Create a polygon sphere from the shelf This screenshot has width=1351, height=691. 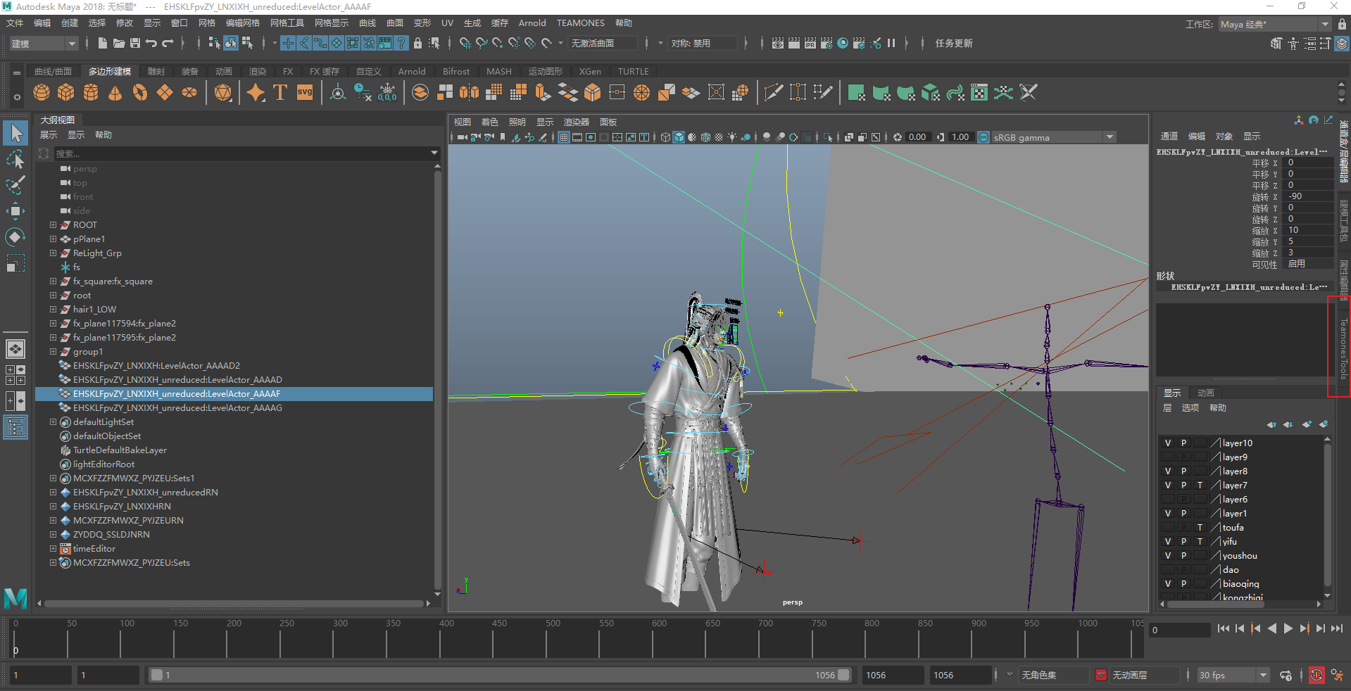point(42,93)
